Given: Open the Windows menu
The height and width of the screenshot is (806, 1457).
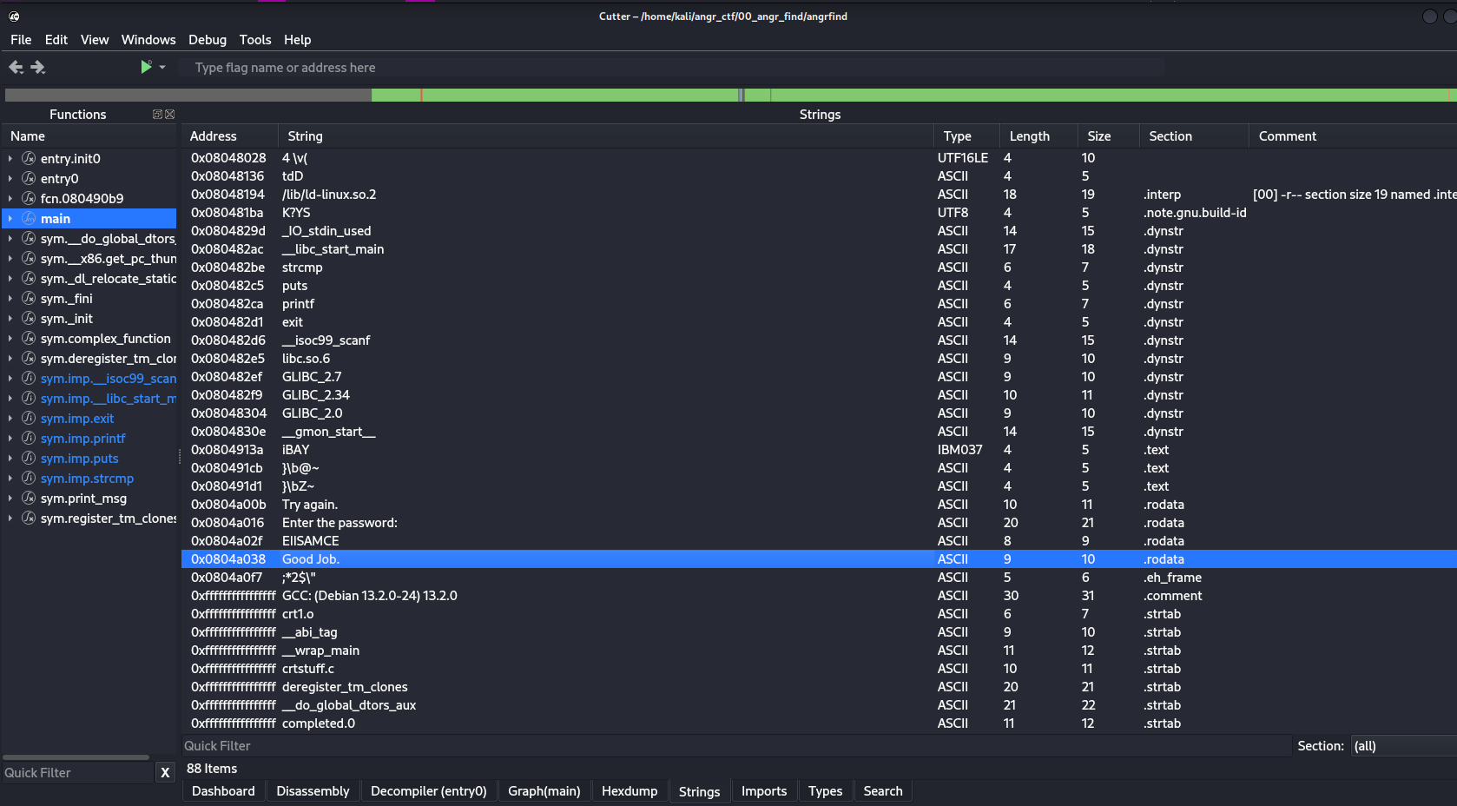Looking at the screenshot, I should tap(148, 40).
